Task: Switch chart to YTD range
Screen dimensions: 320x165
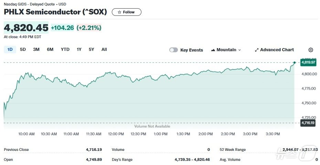Action: [65, 49]
